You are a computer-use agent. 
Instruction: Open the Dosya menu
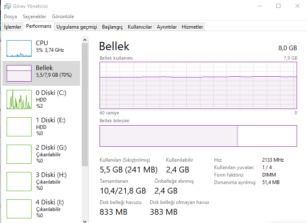10,17
